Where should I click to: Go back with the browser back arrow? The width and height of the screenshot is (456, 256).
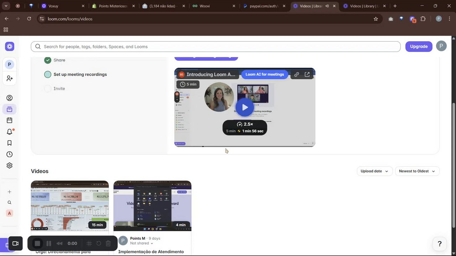point(7,19)
